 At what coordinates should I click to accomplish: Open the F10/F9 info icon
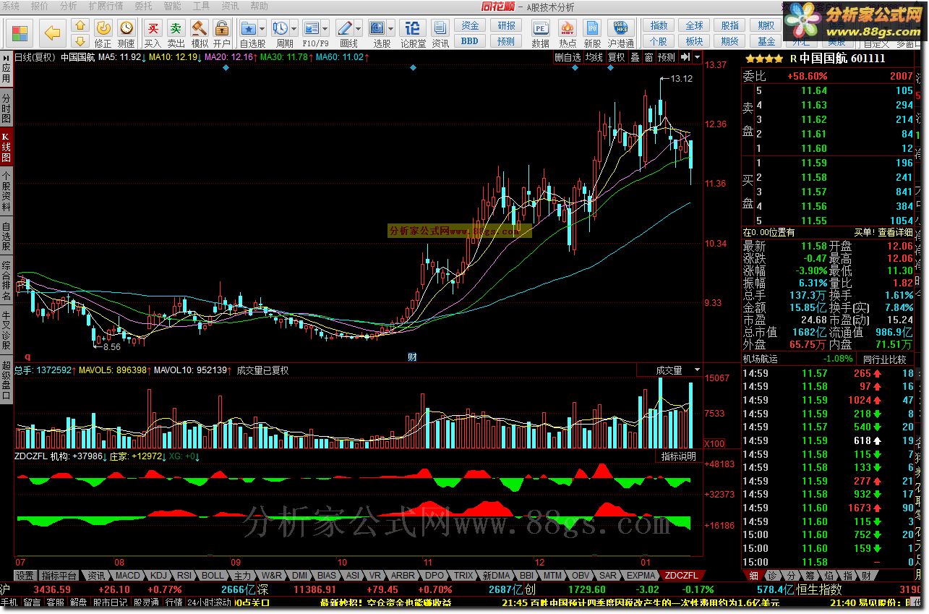(312, 28)
